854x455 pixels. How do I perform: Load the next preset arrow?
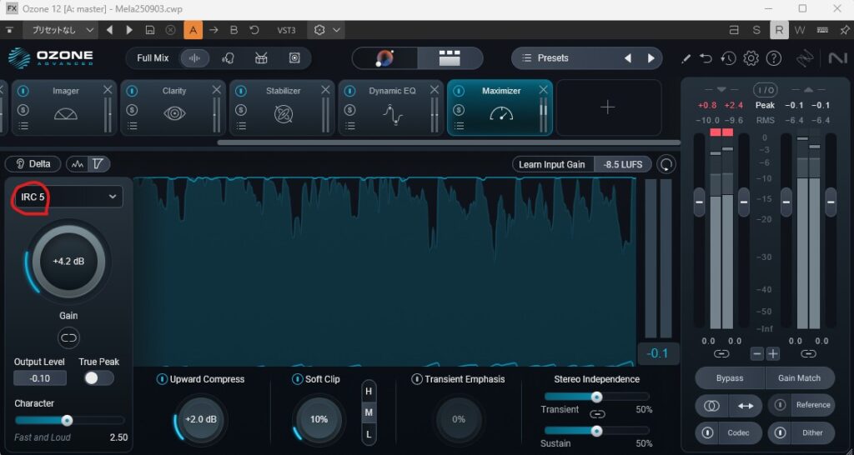(651, 58)
